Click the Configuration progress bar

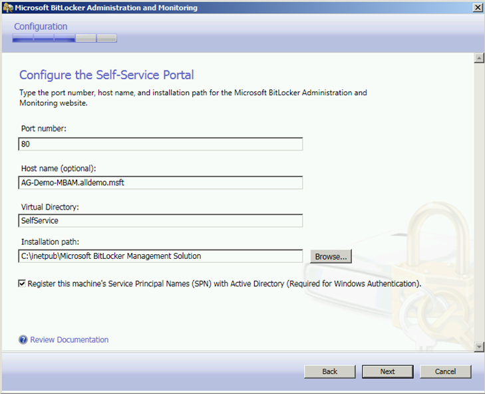(65, 38)
